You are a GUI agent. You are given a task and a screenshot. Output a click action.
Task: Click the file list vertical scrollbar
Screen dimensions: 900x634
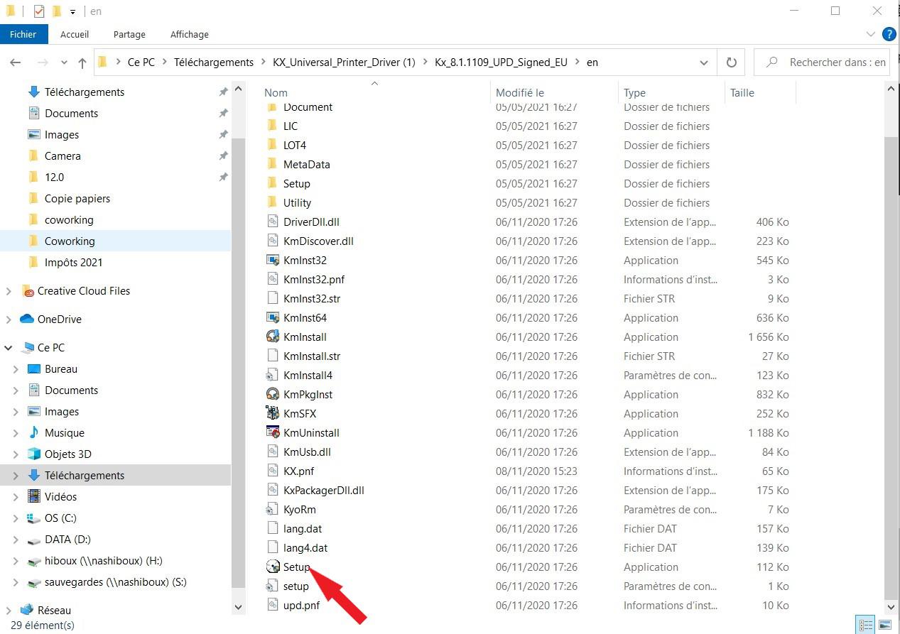tap(891, 355)
